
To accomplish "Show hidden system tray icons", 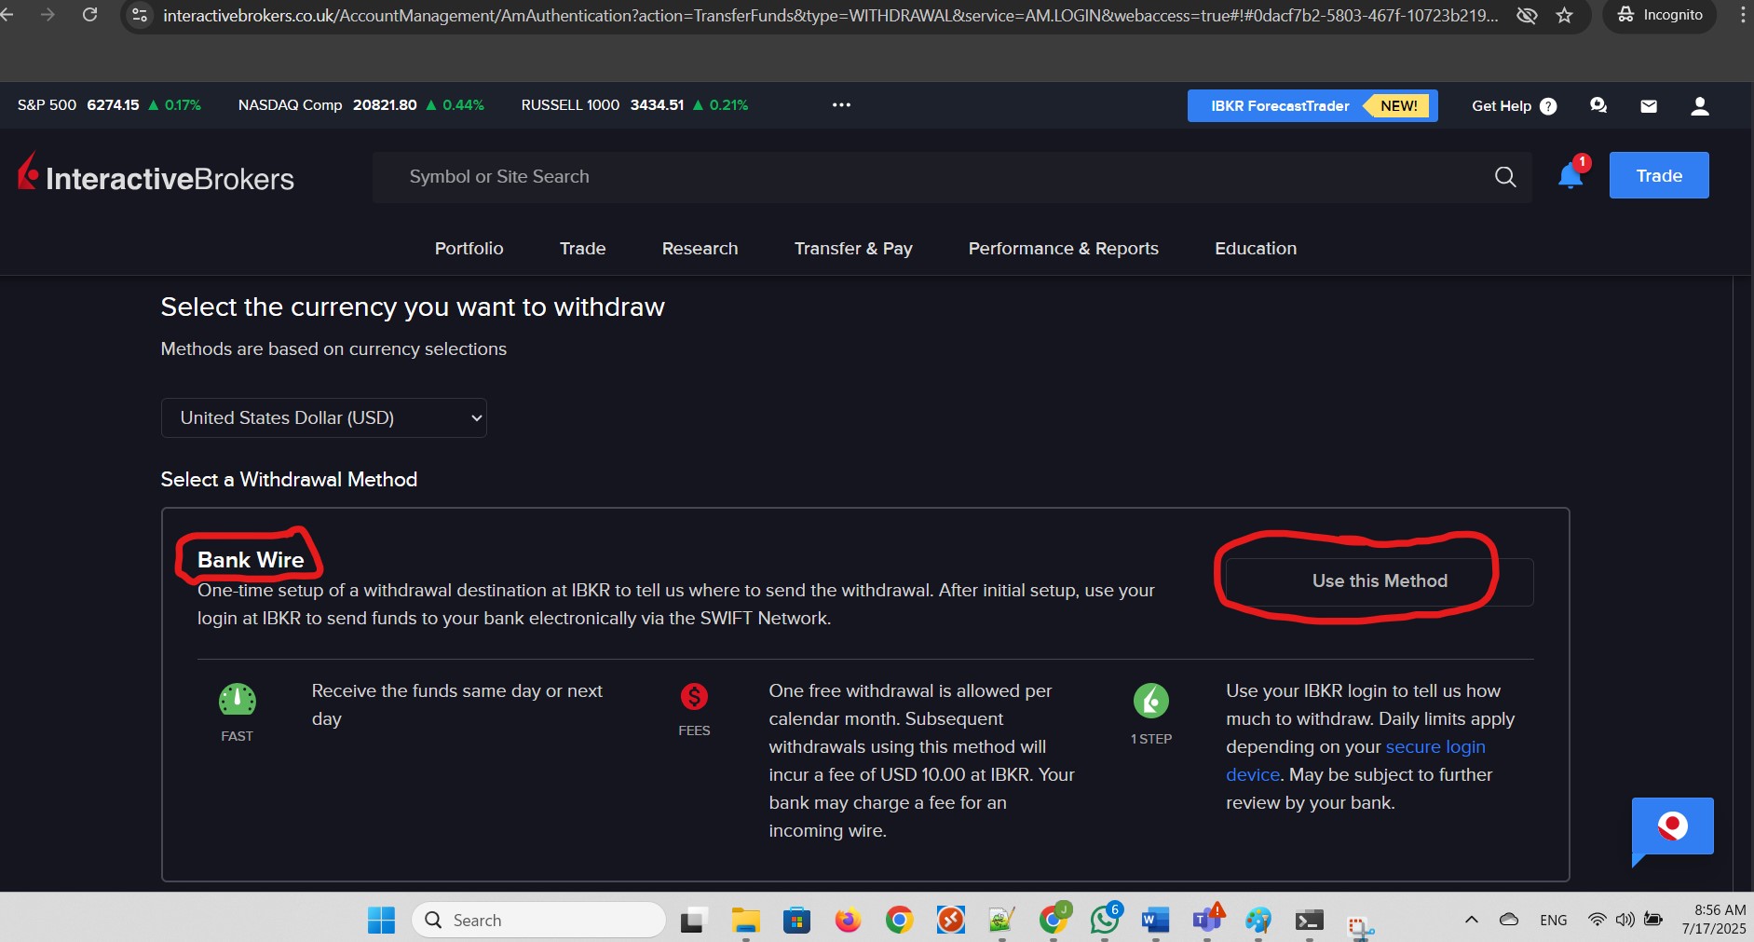I will [1472, 920].
